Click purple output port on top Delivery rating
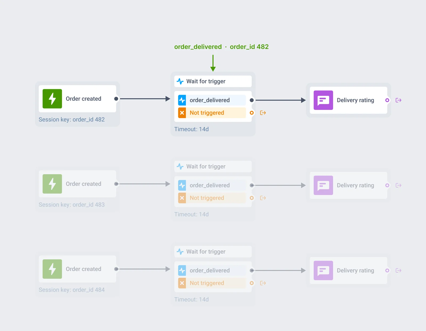 click(x=387, y=100)
